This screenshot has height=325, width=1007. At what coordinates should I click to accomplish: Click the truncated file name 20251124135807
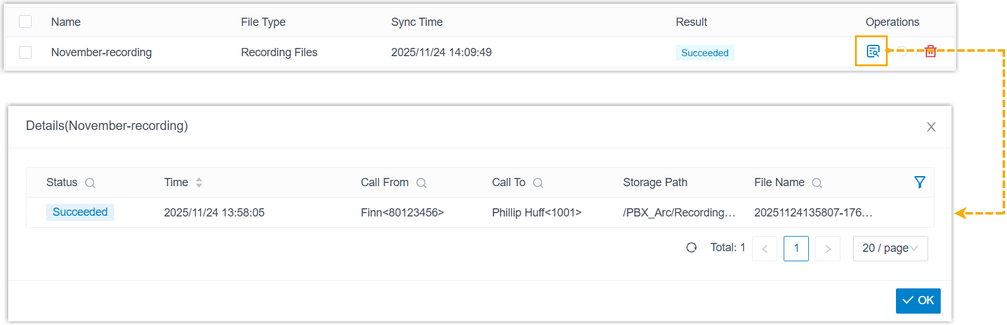coord(813,213)
